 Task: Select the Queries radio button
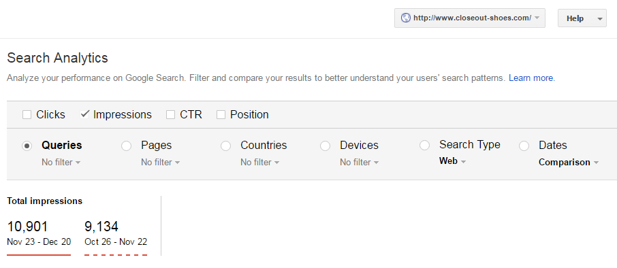tap(27, 146)
